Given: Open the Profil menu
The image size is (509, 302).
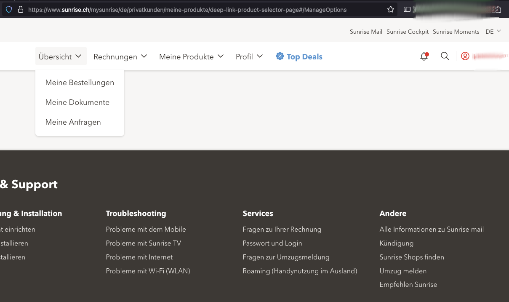Looking at the screenshot, I should click(x=249, y=56).
